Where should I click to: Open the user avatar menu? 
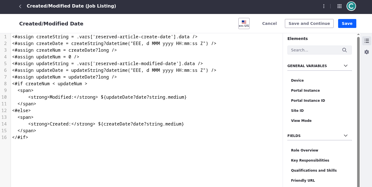[351, 6]
